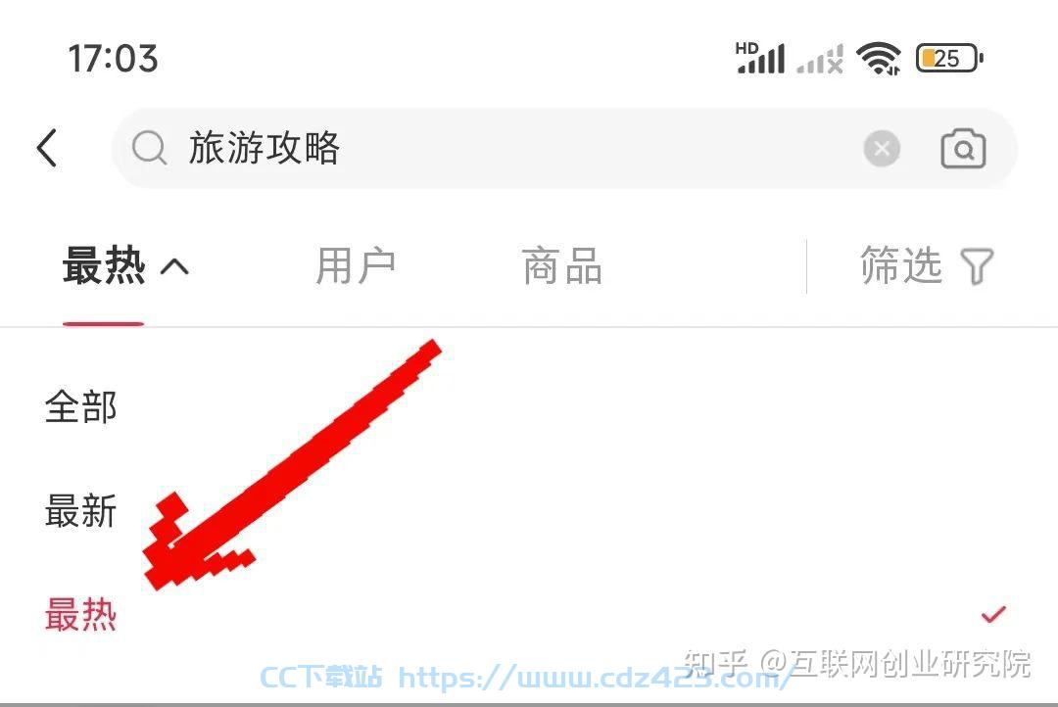The height and width of the screenshot is (707, 1058).
Task: Select the 最热 sort option in list
Action: [x=81, y=615]
